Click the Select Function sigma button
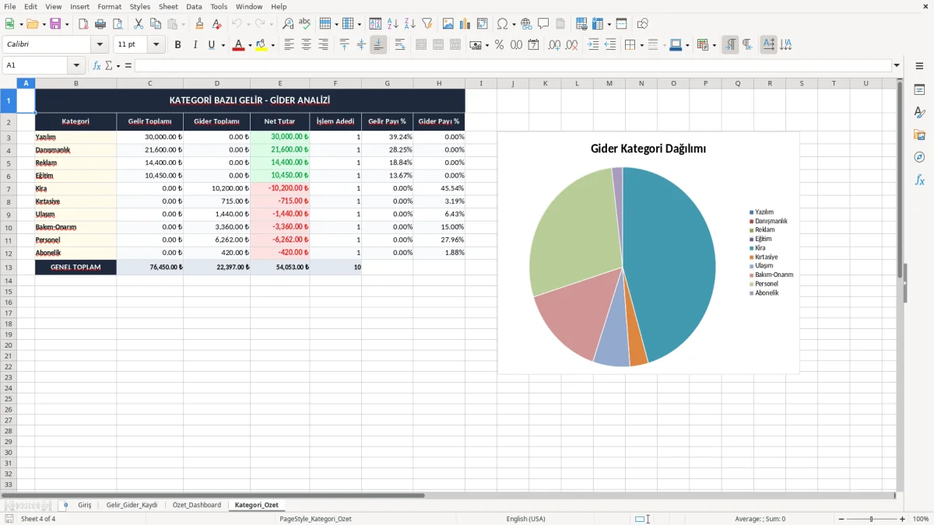Screen dimensions: 934x525 click(108, 65)
